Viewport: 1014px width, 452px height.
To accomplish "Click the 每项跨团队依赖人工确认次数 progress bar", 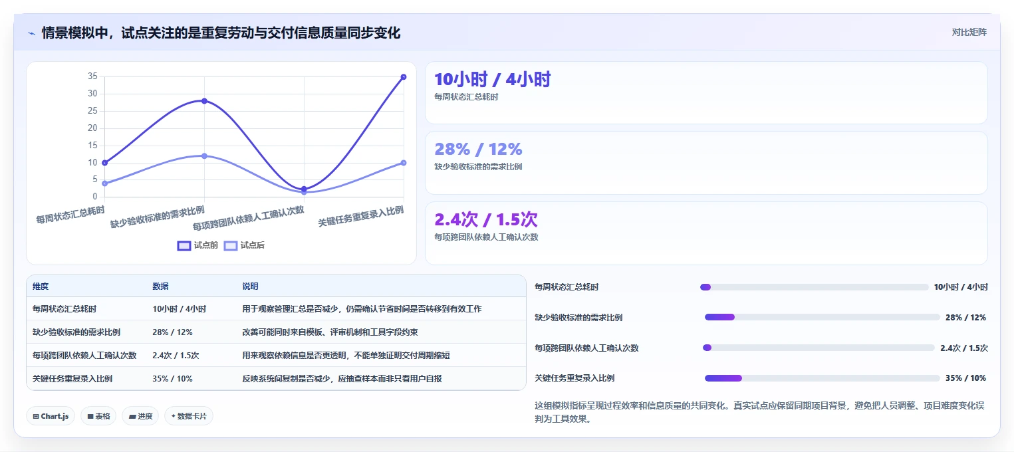I will (819, 348).
